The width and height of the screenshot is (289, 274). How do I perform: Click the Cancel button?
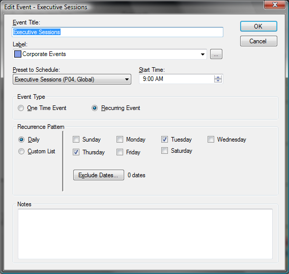pos(258,41)
